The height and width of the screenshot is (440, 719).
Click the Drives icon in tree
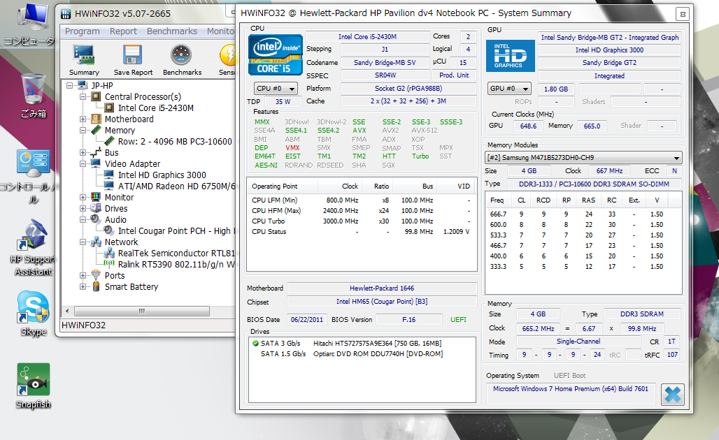[96, 208]
